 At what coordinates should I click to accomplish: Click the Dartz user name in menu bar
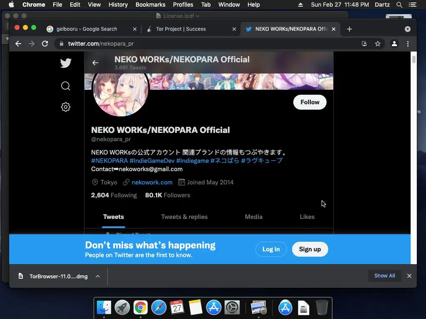point(382,5)
